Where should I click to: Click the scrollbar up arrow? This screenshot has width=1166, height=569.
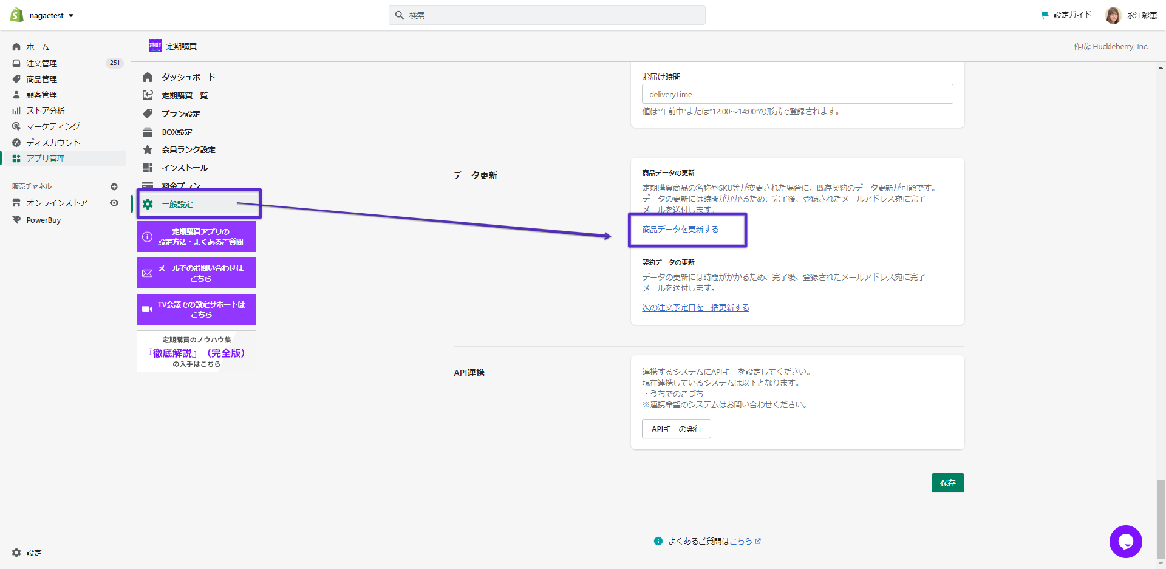tap(1161, 67)
